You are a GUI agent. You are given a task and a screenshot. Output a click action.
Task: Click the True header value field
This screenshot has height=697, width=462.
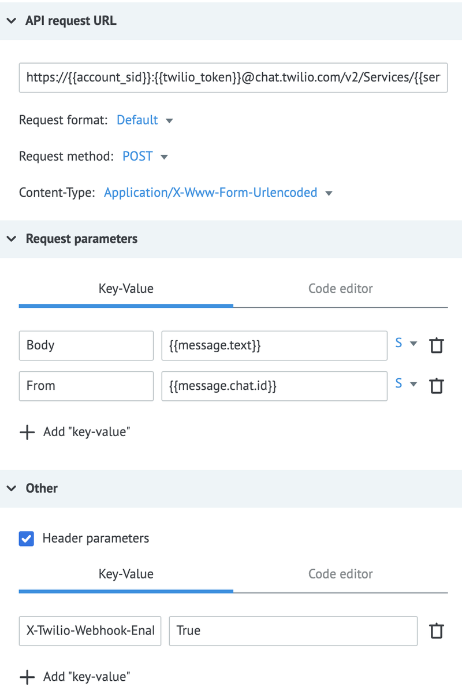point(293,630)
